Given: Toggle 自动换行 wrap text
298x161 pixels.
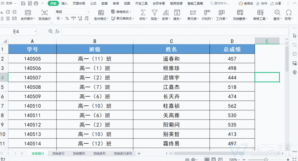Looking at the screenshot, I should pyautogui.click(x=45, y=15).
